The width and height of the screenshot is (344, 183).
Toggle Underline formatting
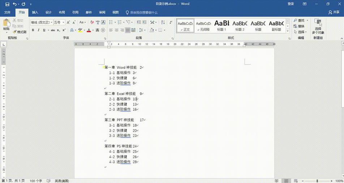coord(44,30)
